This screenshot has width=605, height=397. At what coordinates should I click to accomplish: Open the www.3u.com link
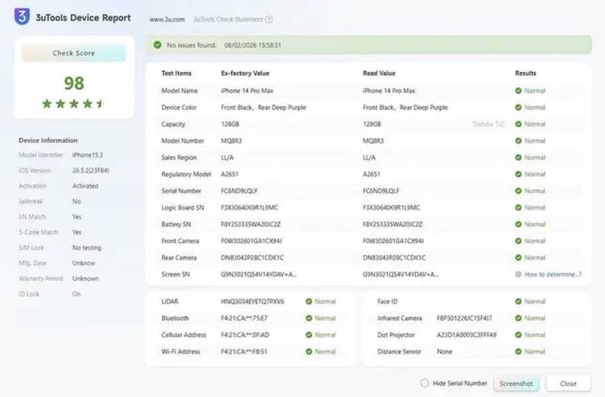click(167, 19)
